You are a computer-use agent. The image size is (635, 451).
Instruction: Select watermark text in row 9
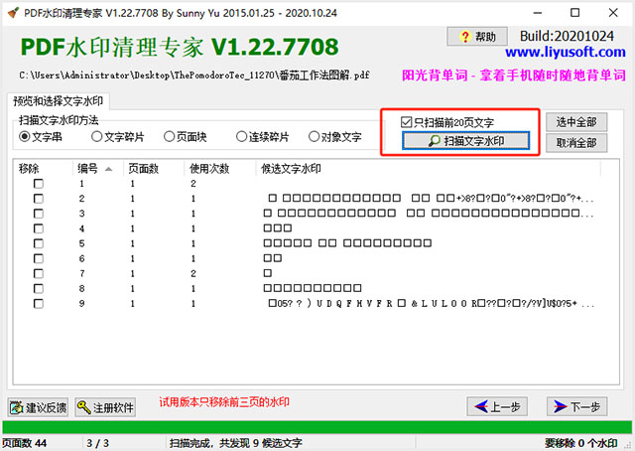432,303
